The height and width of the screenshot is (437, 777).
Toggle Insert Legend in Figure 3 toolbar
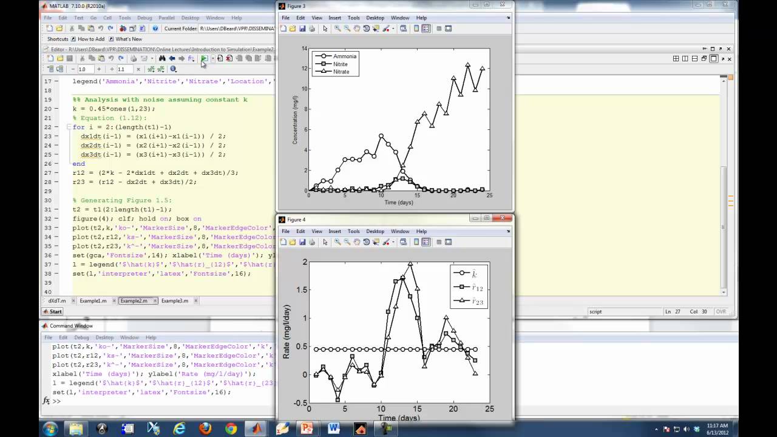click(x=426, y=29)
